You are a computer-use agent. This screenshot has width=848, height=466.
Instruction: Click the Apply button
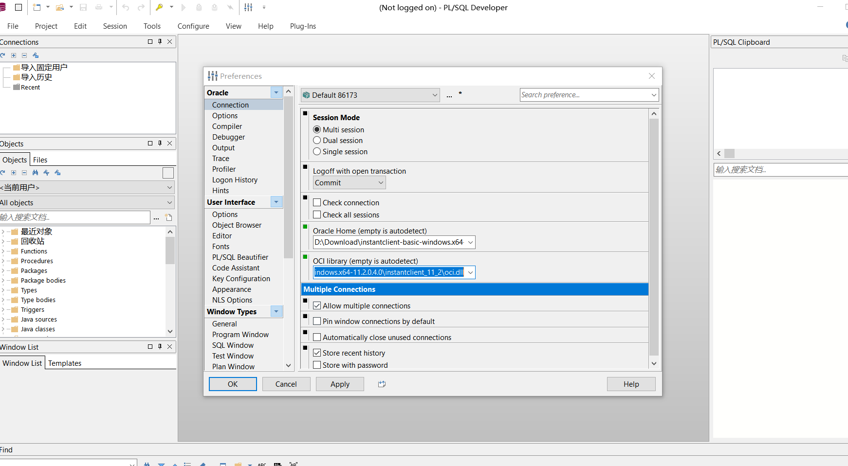(x=340, y=384)
